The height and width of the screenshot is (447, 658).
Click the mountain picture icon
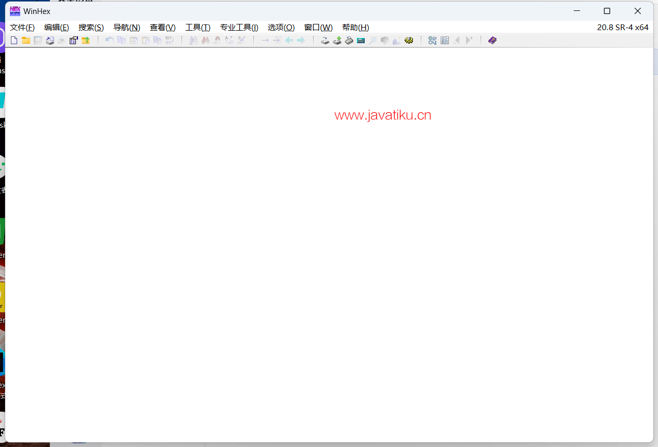[397, 40]
